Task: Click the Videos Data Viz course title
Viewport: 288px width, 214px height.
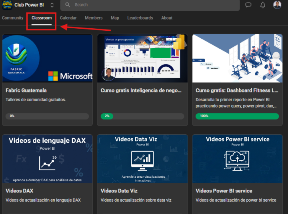Action: pos(119,191)
